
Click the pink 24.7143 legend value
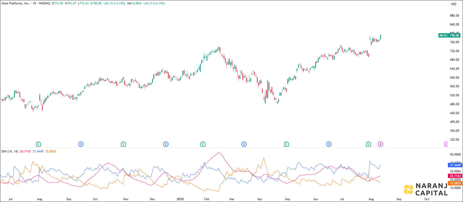(x=25, y=151)
